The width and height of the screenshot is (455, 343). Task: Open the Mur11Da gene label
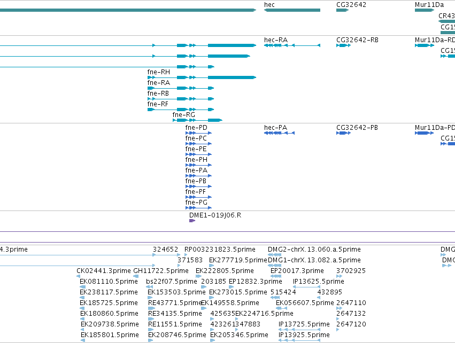coord(429,5)
